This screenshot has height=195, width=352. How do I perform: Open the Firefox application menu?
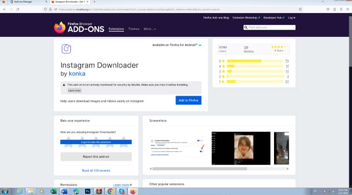(x=348, y=9)
